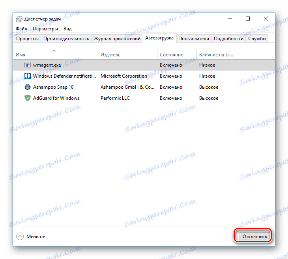This screenshot has height=259, width=288.
Task: Click the Performix LLC publisher cell
Action: pyautogui.click(x=115, y=98)
